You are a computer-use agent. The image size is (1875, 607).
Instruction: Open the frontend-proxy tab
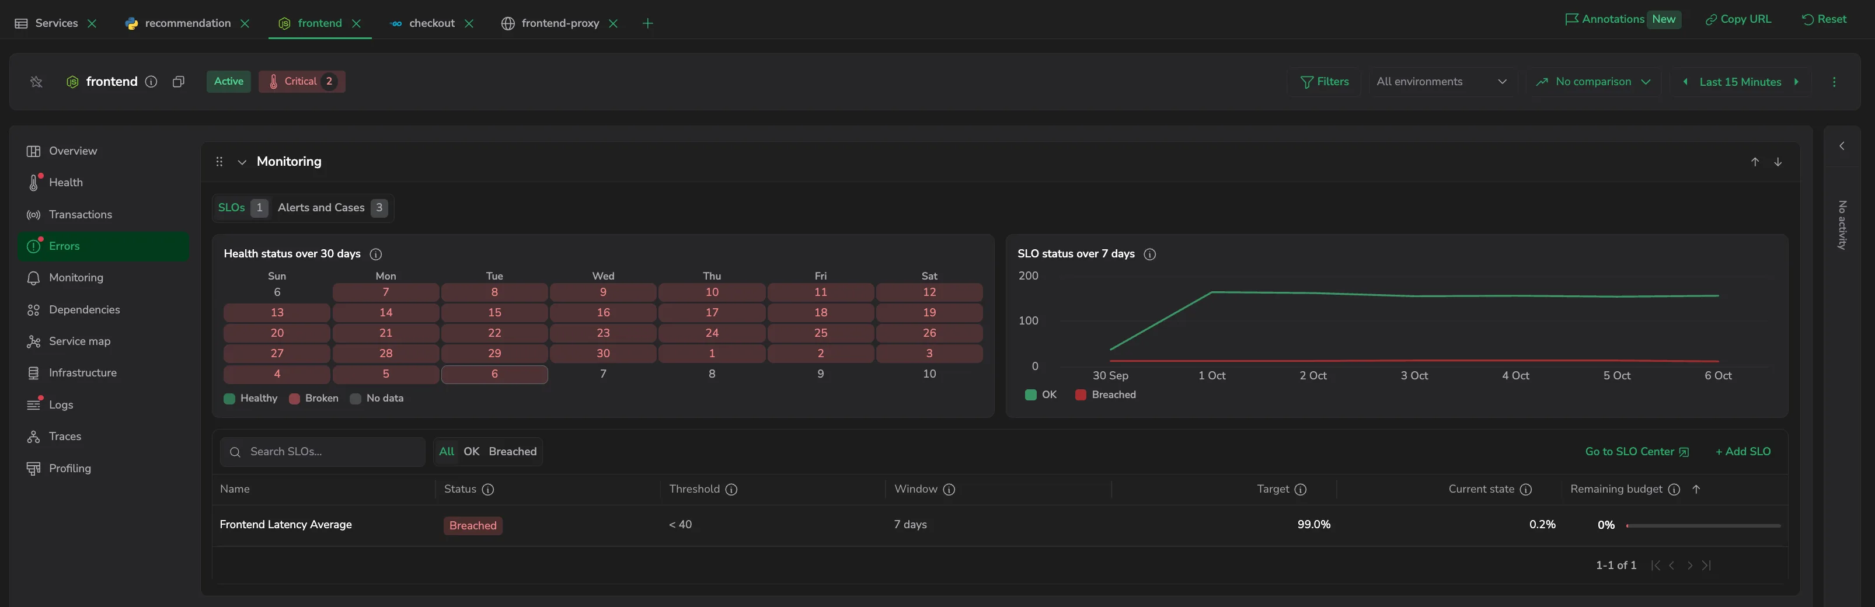point(550,23)
